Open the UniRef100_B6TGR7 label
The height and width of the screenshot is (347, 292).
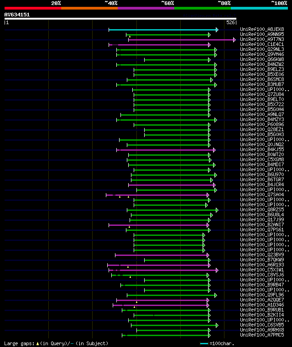(262, 180)
